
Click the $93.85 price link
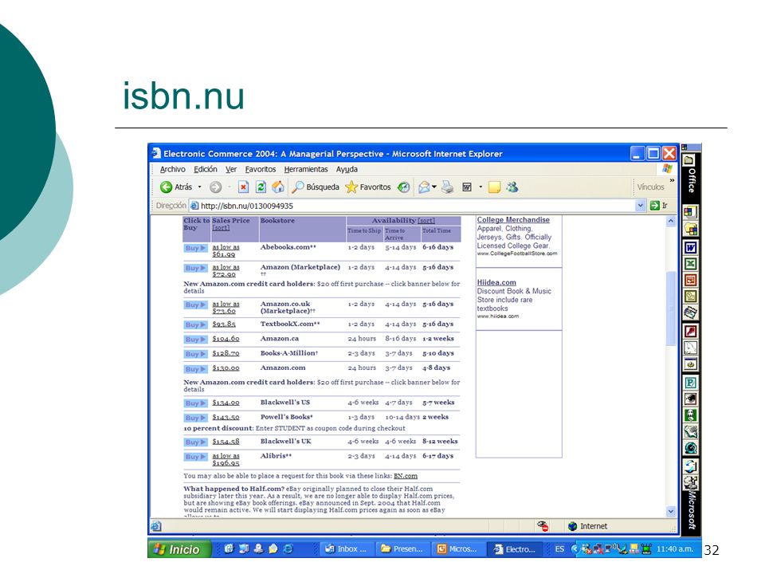tap(224, 324)
